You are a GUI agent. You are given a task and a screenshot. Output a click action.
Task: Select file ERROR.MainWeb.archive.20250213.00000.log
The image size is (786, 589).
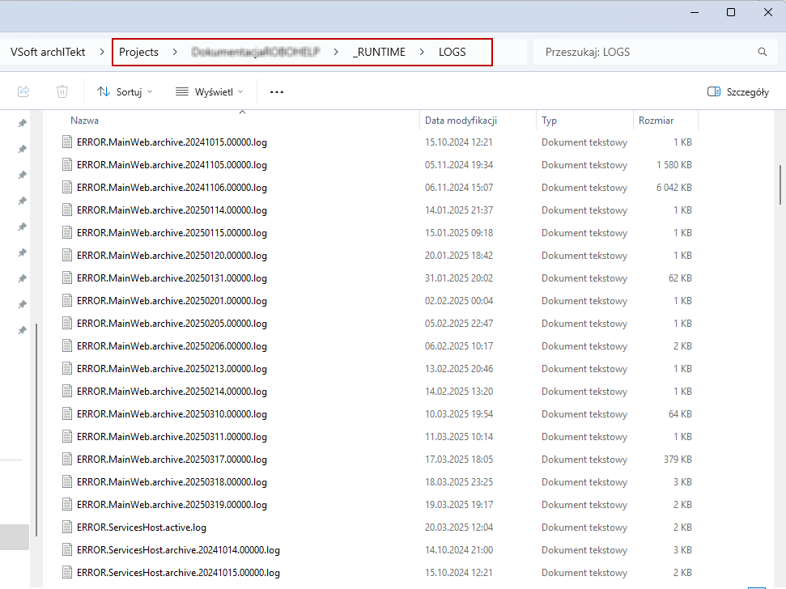click(172, 369)
